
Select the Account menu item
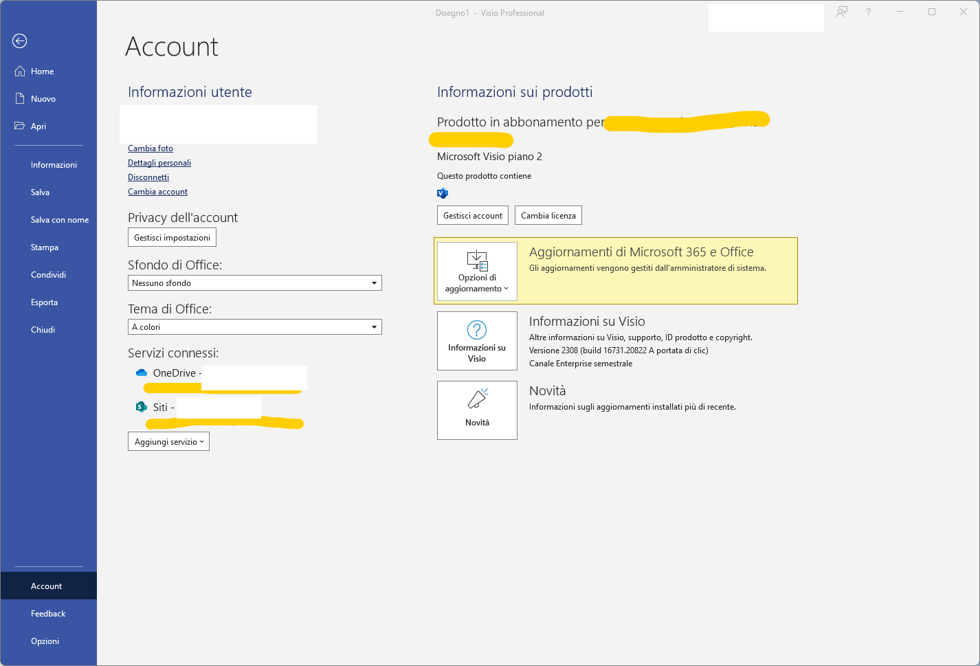point(49,586)
